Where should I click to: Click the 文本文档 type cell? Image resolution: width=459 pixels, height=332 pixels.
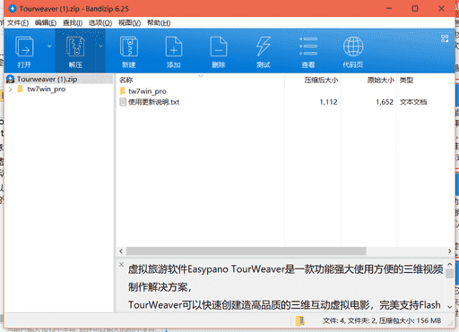pos(413,102)
